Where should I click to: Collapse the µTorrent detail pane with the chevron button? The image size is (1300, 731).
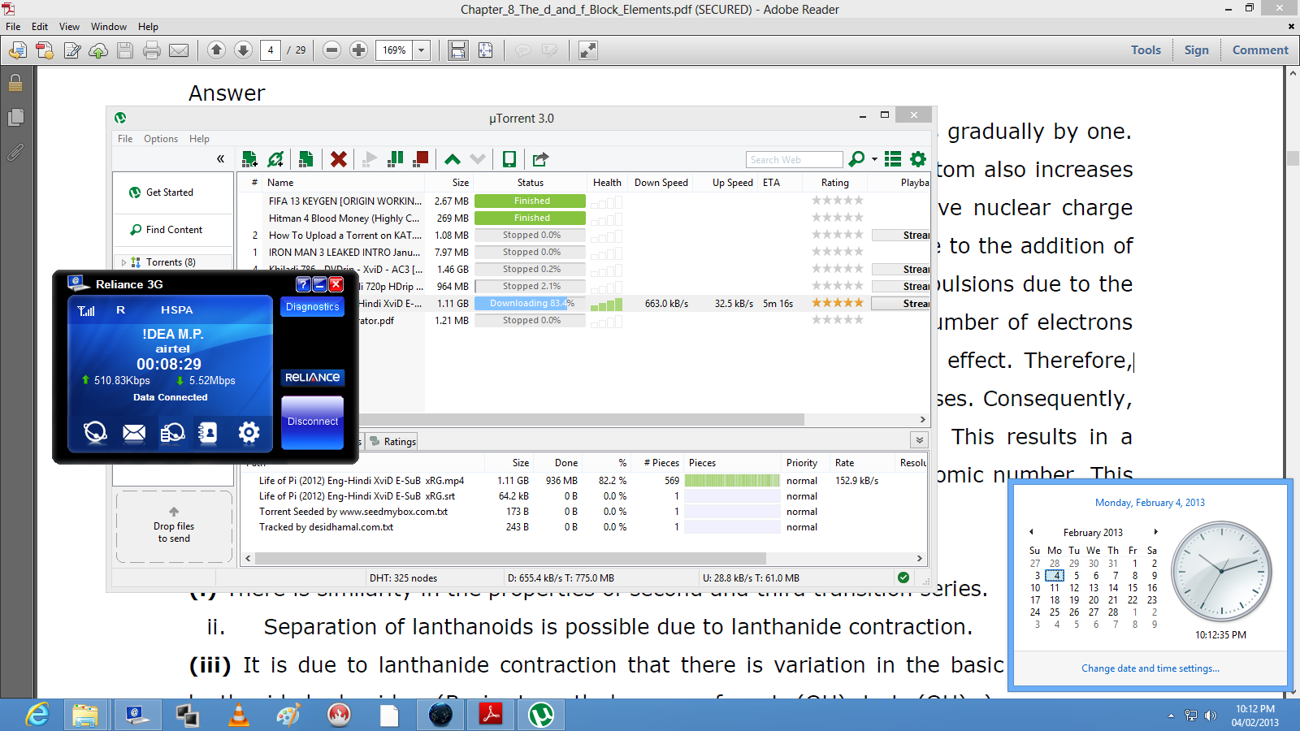pyautogui.click(x=919, y=440)
